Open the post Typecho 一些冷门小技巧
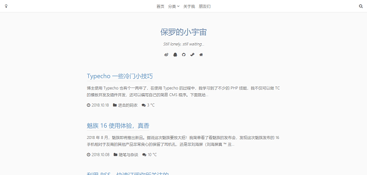The width and height of the screenshot is (367, 175). click(x=120, y=76)
